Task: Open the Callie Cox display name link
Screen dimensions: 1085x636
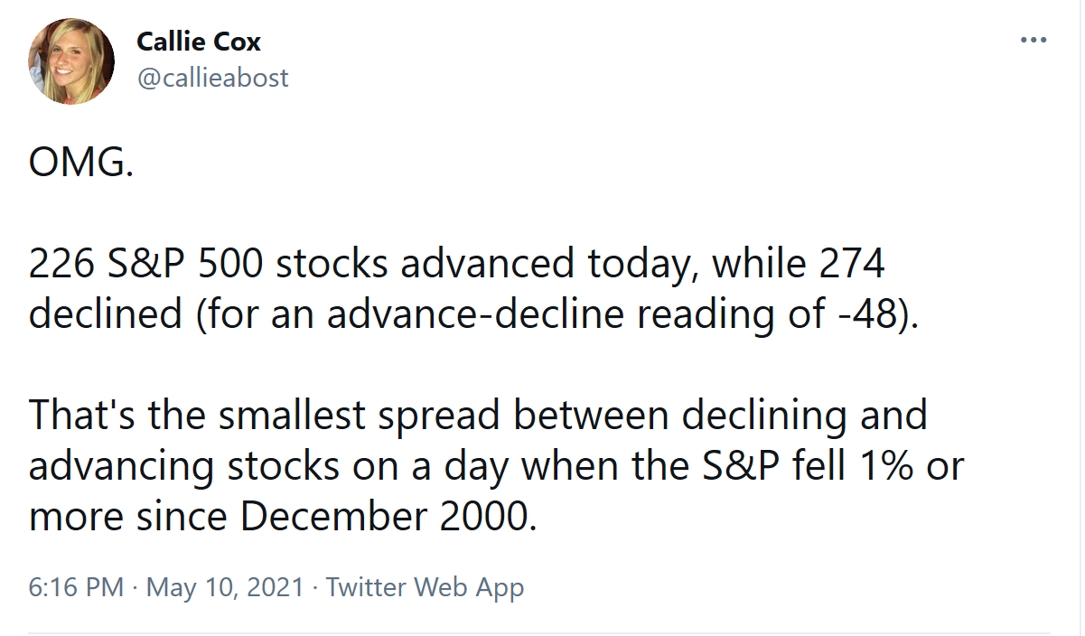Action: coord(199,41)
